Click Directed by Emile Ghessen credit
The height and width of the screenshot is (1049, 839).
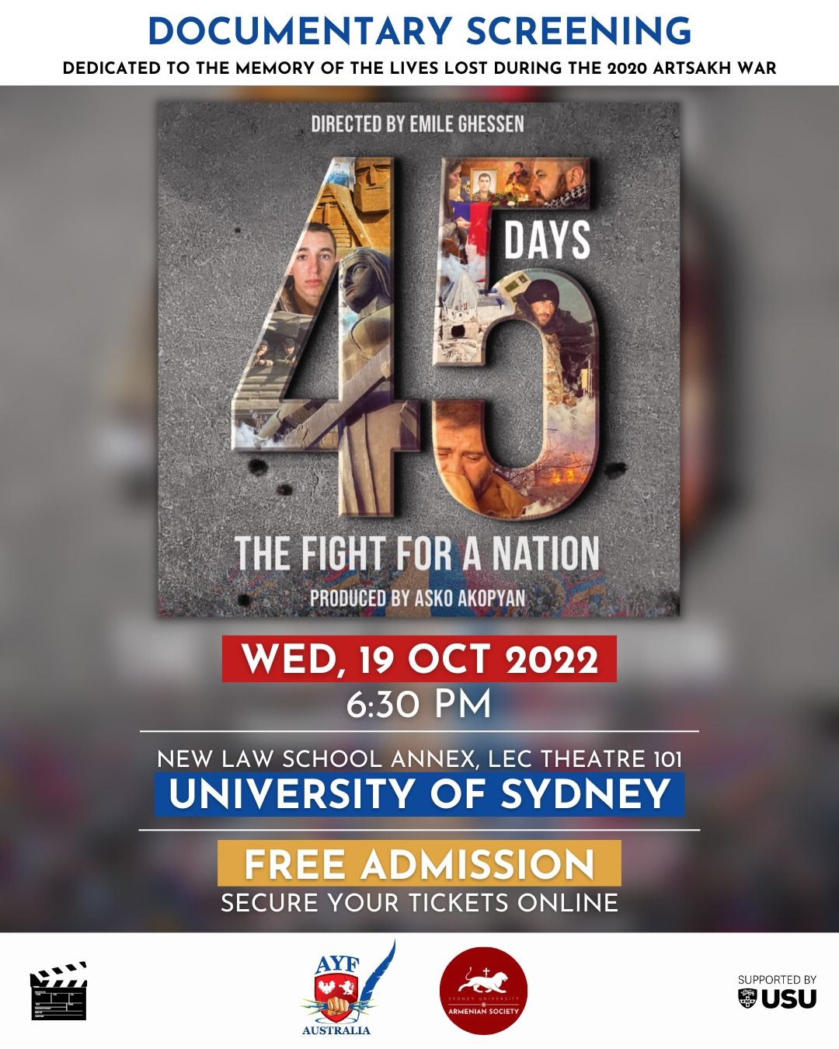click(417, 124)
